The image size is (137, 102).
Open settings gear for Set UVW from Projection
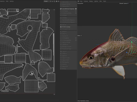click(x=76, y=9)
